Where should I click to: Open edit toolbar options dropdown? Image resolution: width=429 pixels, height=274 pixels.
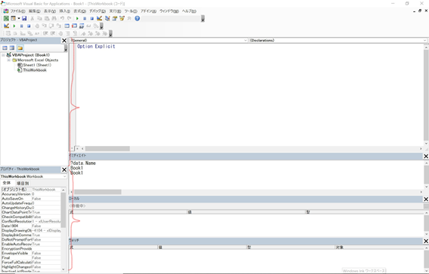(110, 33)
